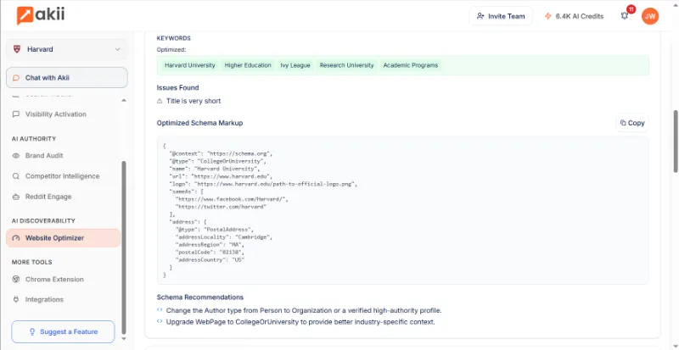The image size is (679, 350).
Task: Click the Competitor Intelligence magnifier icon
Action: click(16, 176)
